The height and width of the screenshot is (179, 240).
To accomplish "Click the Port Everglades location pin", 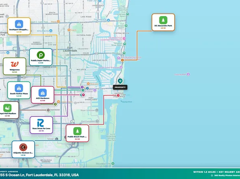I will click(x=97, y=121).
